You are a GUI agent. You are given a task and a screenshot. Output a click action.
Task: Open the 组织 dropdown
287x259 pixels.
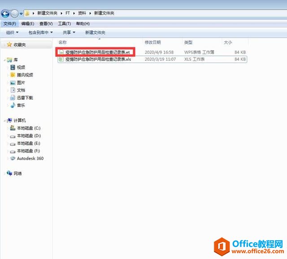click(x=12, y=33)
